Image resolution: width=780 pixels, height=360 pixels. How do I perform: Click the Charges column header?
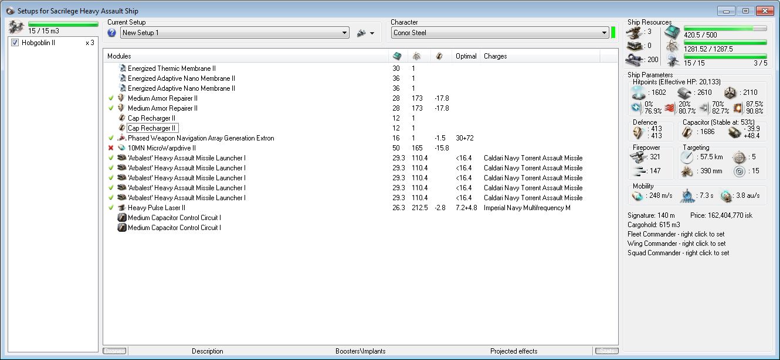point(540,56)
